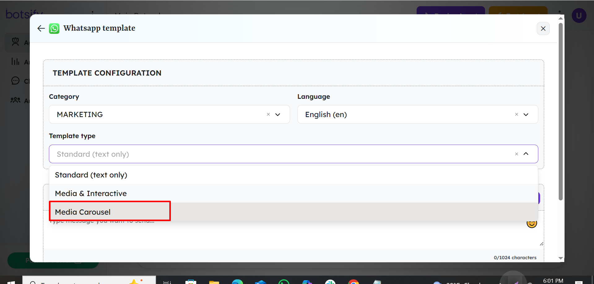594x284 pixels.
Task: Expand the Language dropdown chevron
Action: (526, 114)
